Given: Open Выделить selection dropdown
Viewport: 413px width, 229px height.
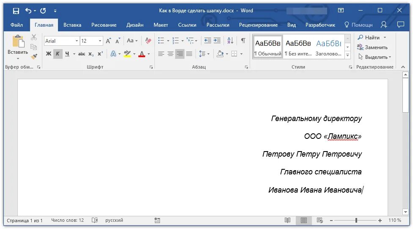Looking at the screenshot, I should (x=374, y=57).
